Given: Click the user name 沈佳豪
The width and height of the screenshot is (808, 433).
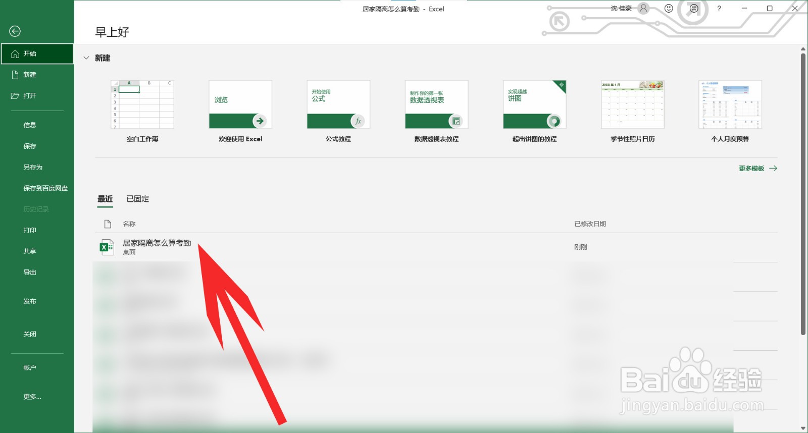Looking at the screenshot, I should point(621,9).
